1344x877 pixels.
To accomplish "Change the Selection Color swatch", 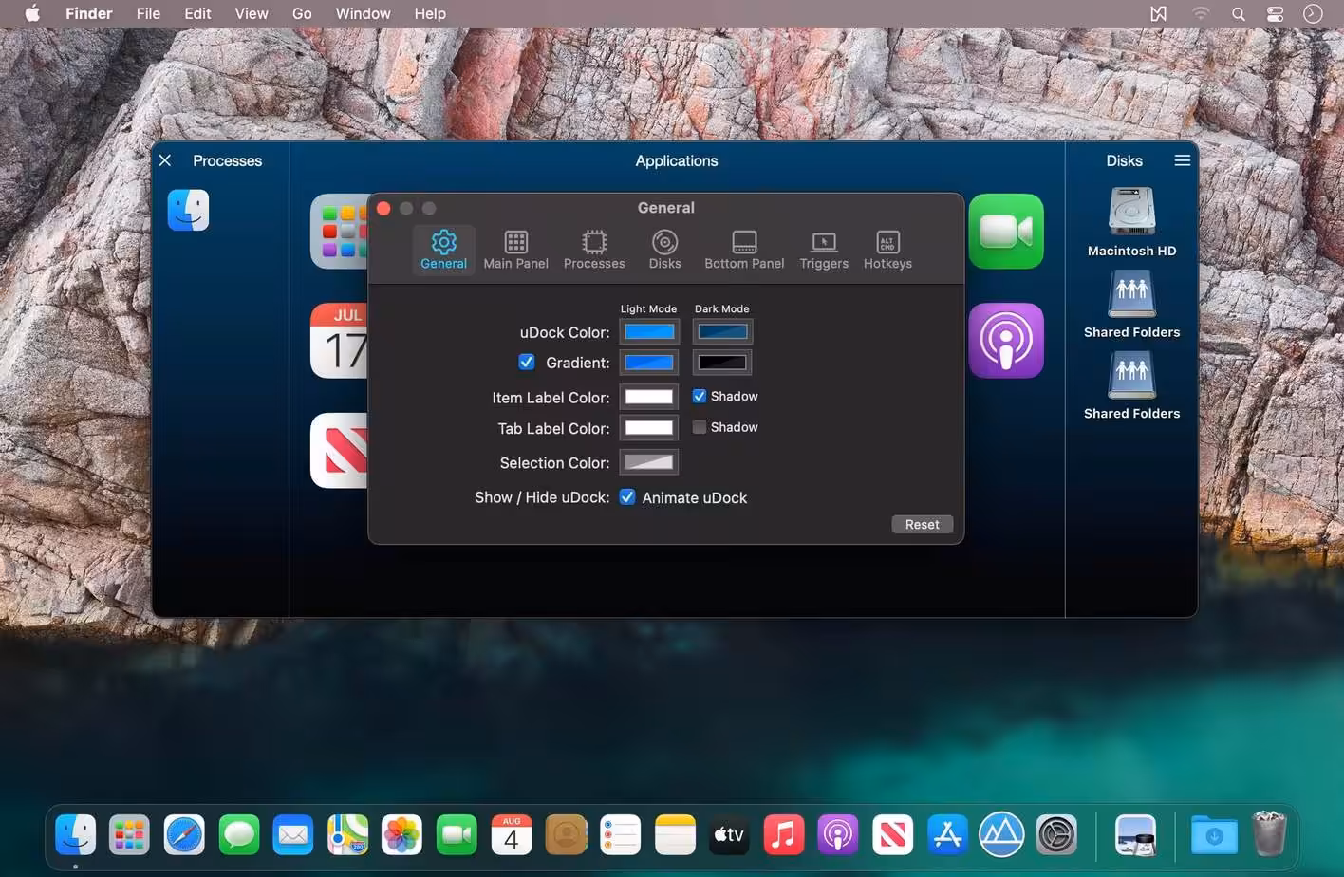I will click(x=649, y=462).
